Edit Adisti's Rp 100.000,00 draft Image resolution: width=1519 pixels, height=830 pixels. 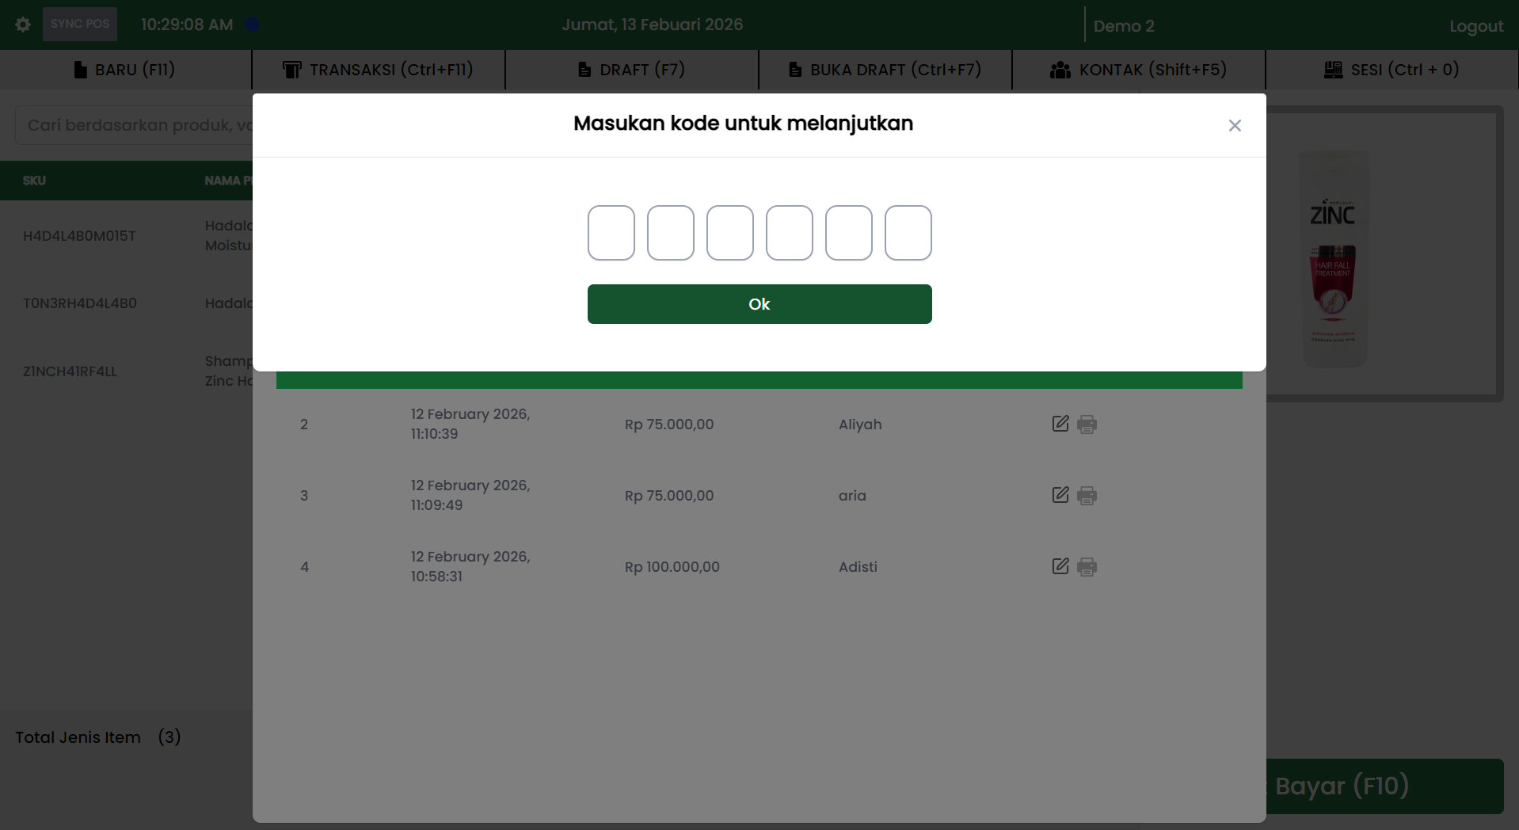click(x=1060, y=566)
